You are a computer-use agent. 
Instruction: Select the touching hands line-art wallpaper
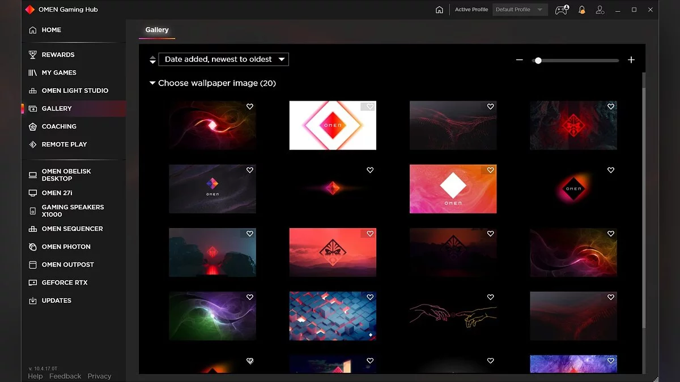click(x=453, y=315)
